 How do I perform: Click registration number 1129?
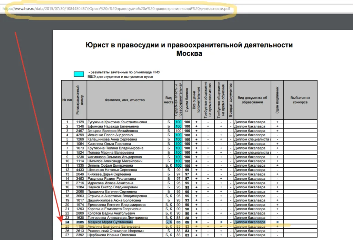click(80, 122)
